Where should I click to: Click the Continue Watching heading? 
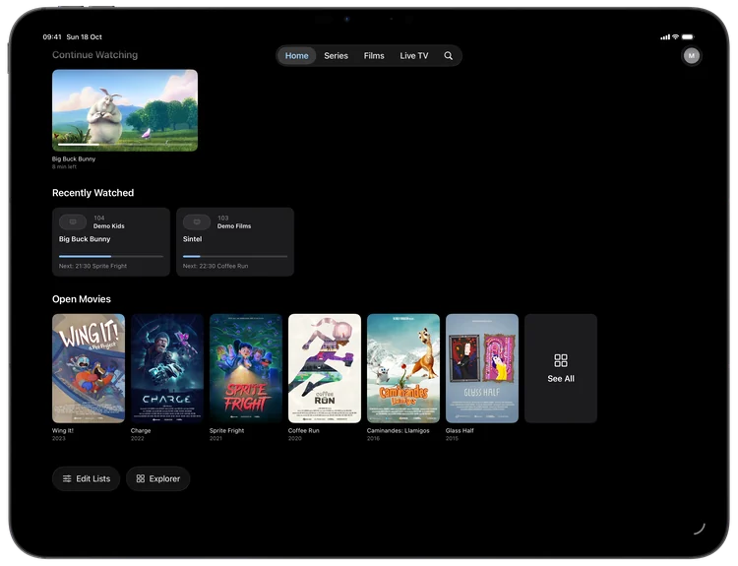point(95,54)
